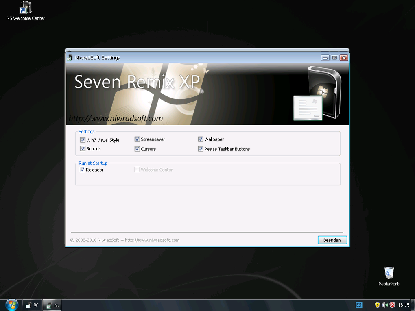Click the niwradsoft.com URL in banner
Viewport: 415px width, 311px height.
coord(116,118)
